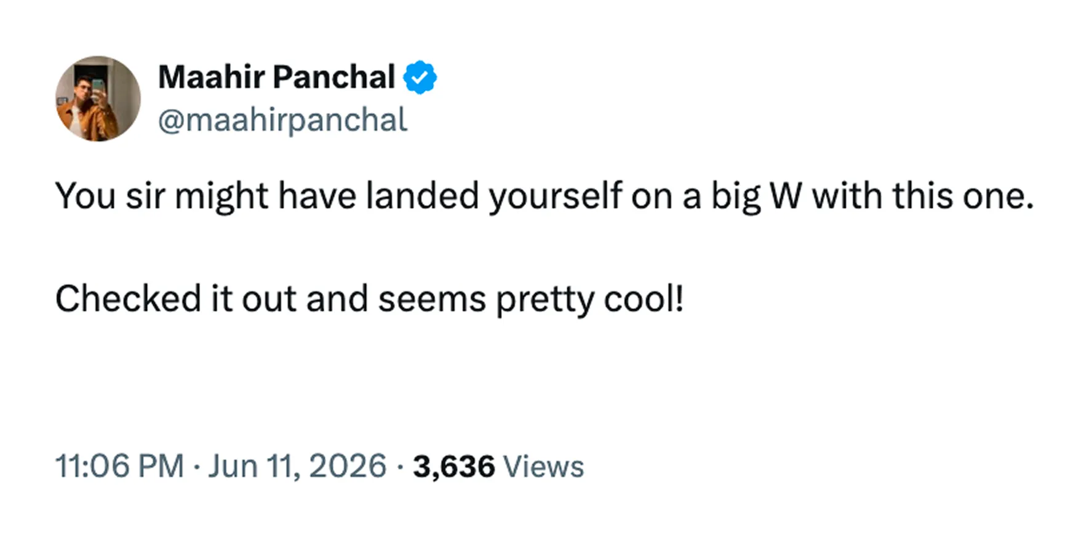Click the blue verified checkmark badge
1092x538 pixels.
point(420,77)
